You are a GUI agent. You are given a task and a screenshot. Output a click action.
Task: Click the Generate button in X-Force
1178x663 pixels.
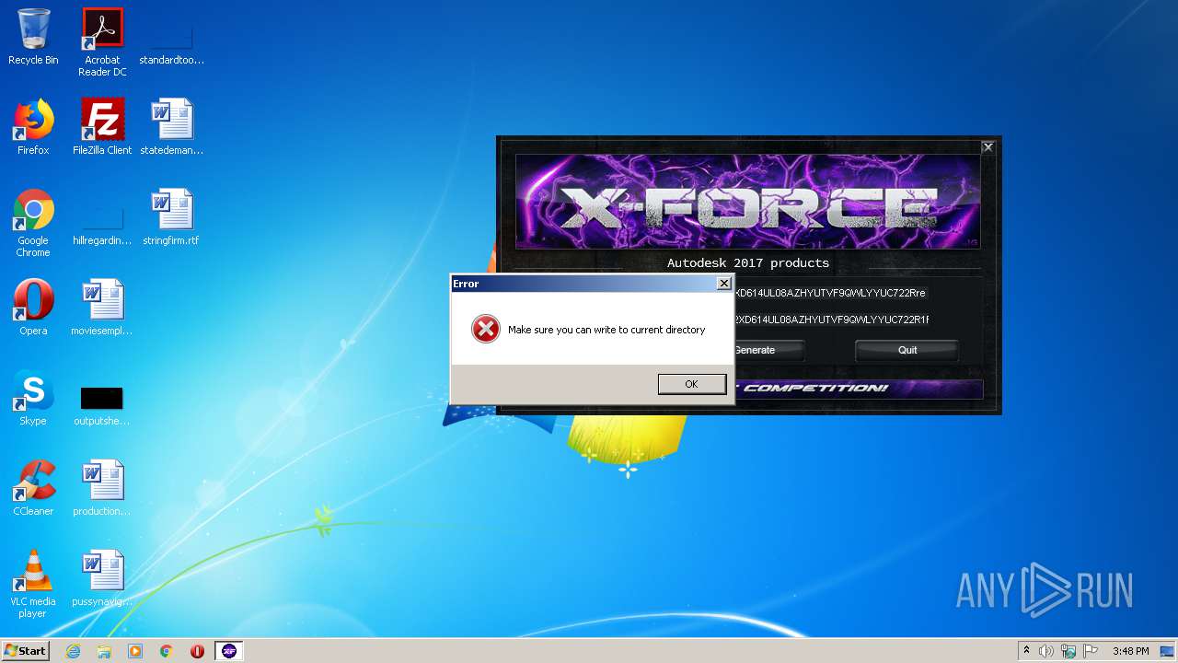[768, 350]
